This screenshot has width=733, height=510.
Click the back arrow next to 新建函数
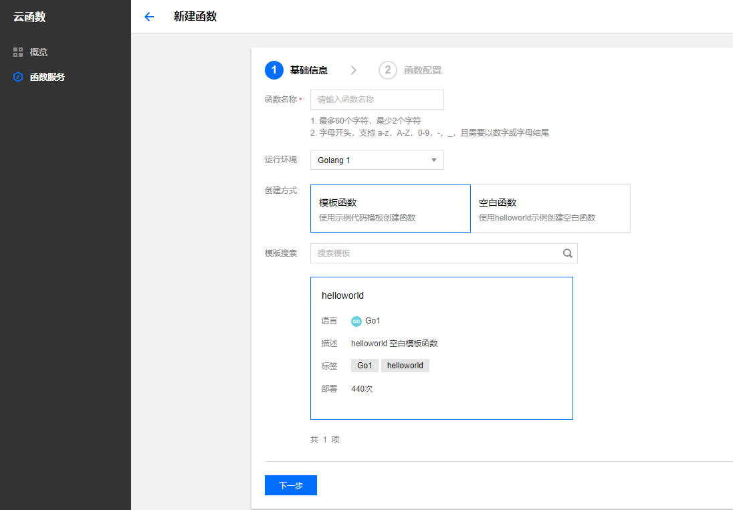point(149,17)
